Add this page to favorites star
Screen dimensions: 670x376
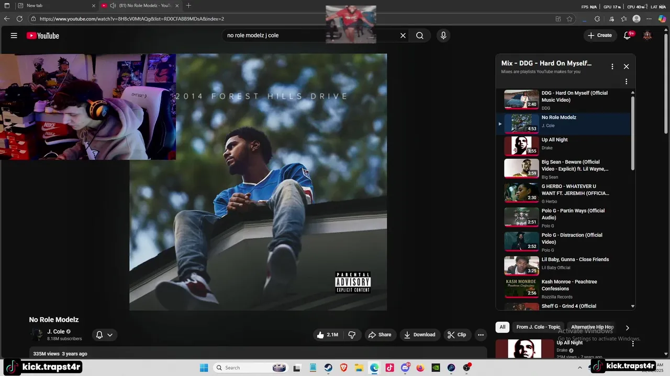(569, 19)
